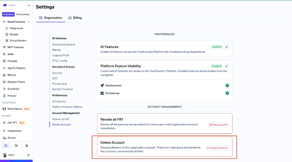Open Request Traces
The width and height of the screenshot is (292, 162).
point(16,82)
